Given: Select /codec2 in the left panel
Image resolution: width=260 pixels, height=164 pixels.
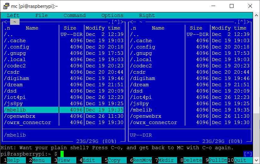Looking at the screenshot, I should pos(64,66).
